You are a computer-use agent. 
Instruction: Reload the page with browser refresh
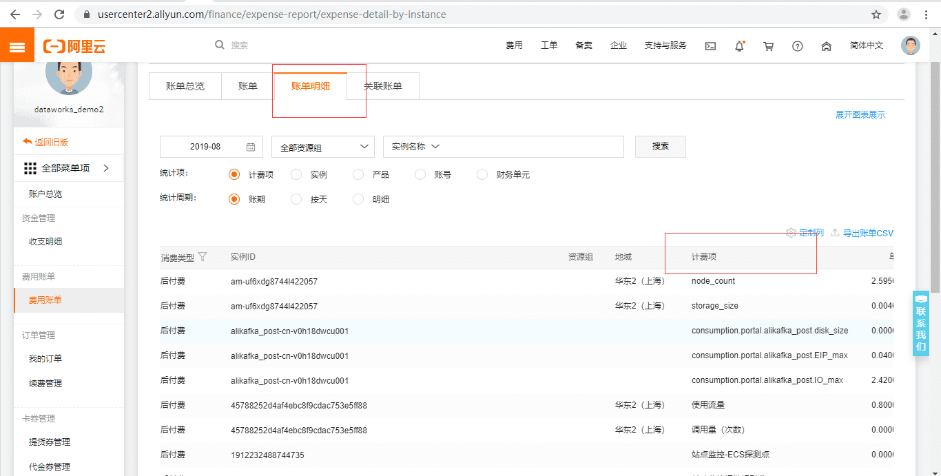coord(59,14)
